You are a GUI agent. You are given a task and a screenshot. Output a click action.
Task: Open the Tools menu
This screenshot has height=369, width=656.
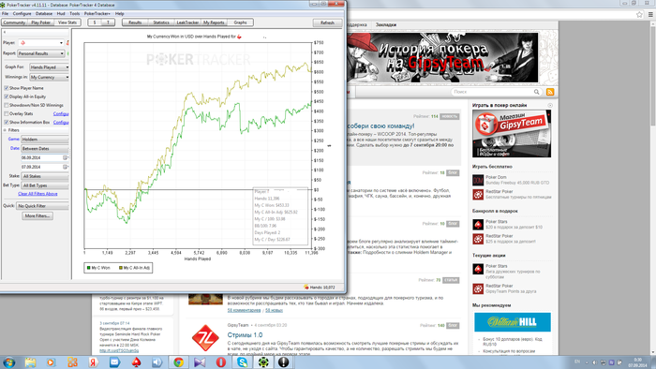coord(74,13)
